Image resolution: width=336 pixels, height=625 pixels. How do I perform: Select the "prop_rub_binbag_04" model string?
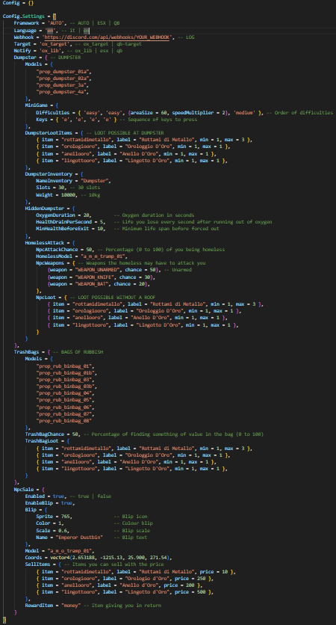pos(65,393)
